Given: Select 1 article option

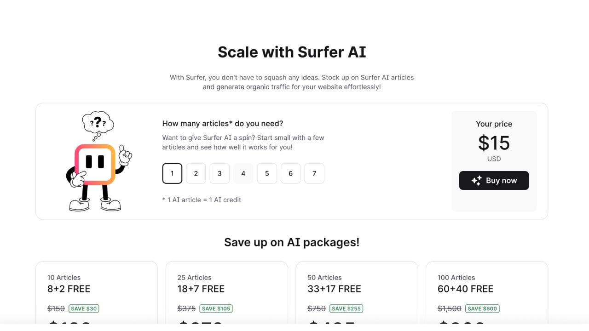Looking at the screenshot, I should (x=172, y=173).
